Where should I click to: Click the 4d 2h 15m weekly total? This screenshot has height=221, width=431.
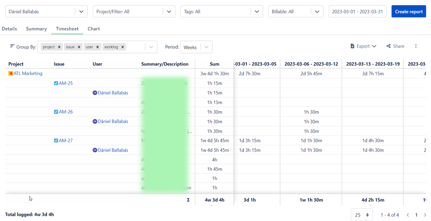(372, 200)
